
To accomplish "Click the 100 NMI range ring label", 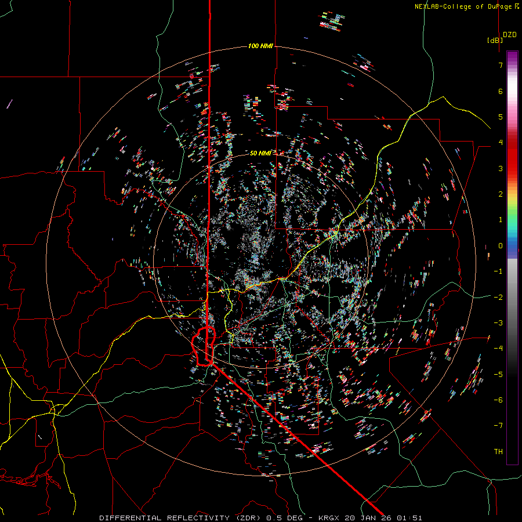I will tap(260, 46).
